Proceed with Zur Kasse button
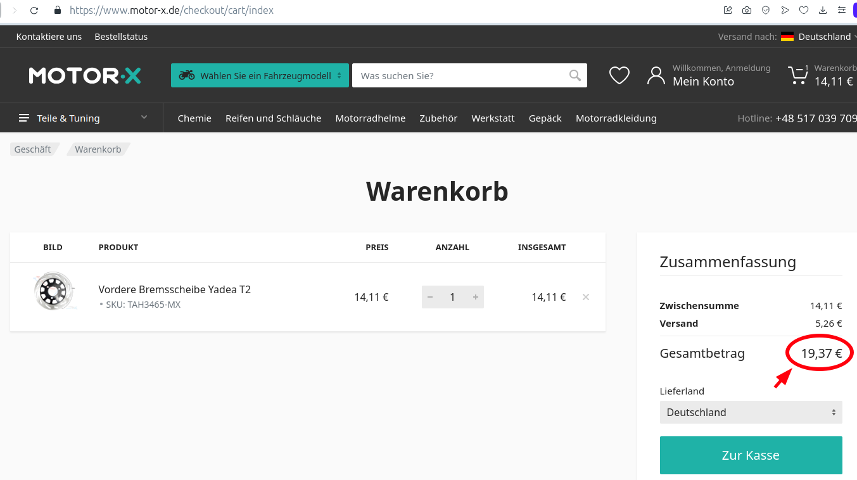The height and width of the screenshot is (480, 857). coord(751,455)
